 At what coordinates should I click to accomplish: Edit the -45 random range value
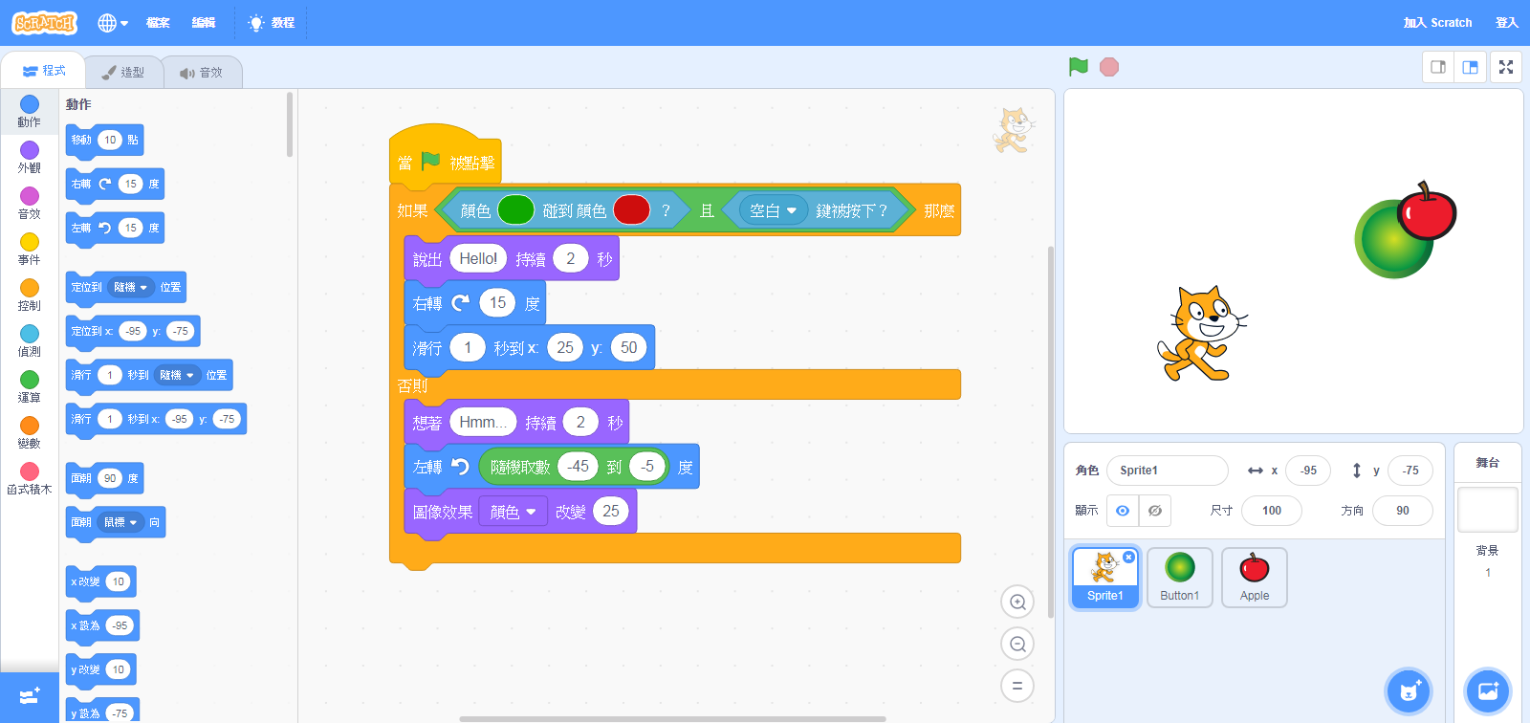(578, 467)
